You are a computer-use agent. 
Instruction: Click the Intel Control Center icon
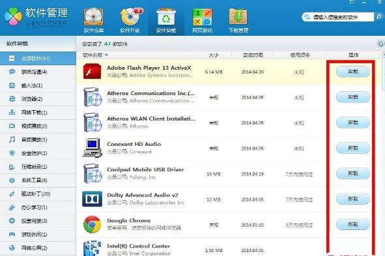pos(92,248)
